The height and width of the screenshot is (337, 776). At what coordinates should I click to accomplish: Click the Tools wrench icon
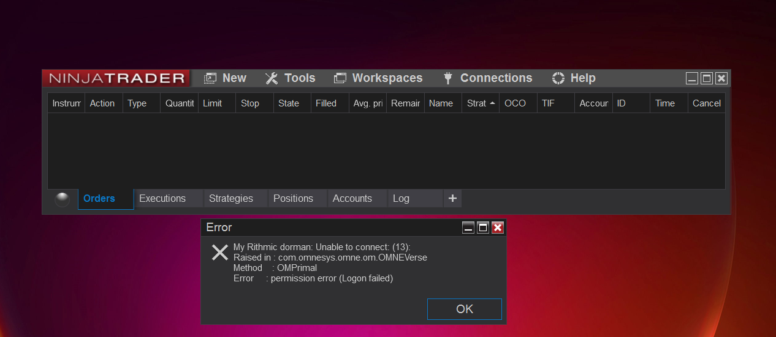[x=272, y=78]
